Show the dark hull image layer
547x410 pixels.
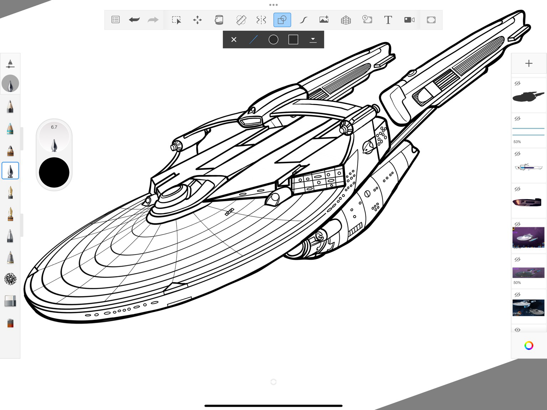tap(517, 189)
